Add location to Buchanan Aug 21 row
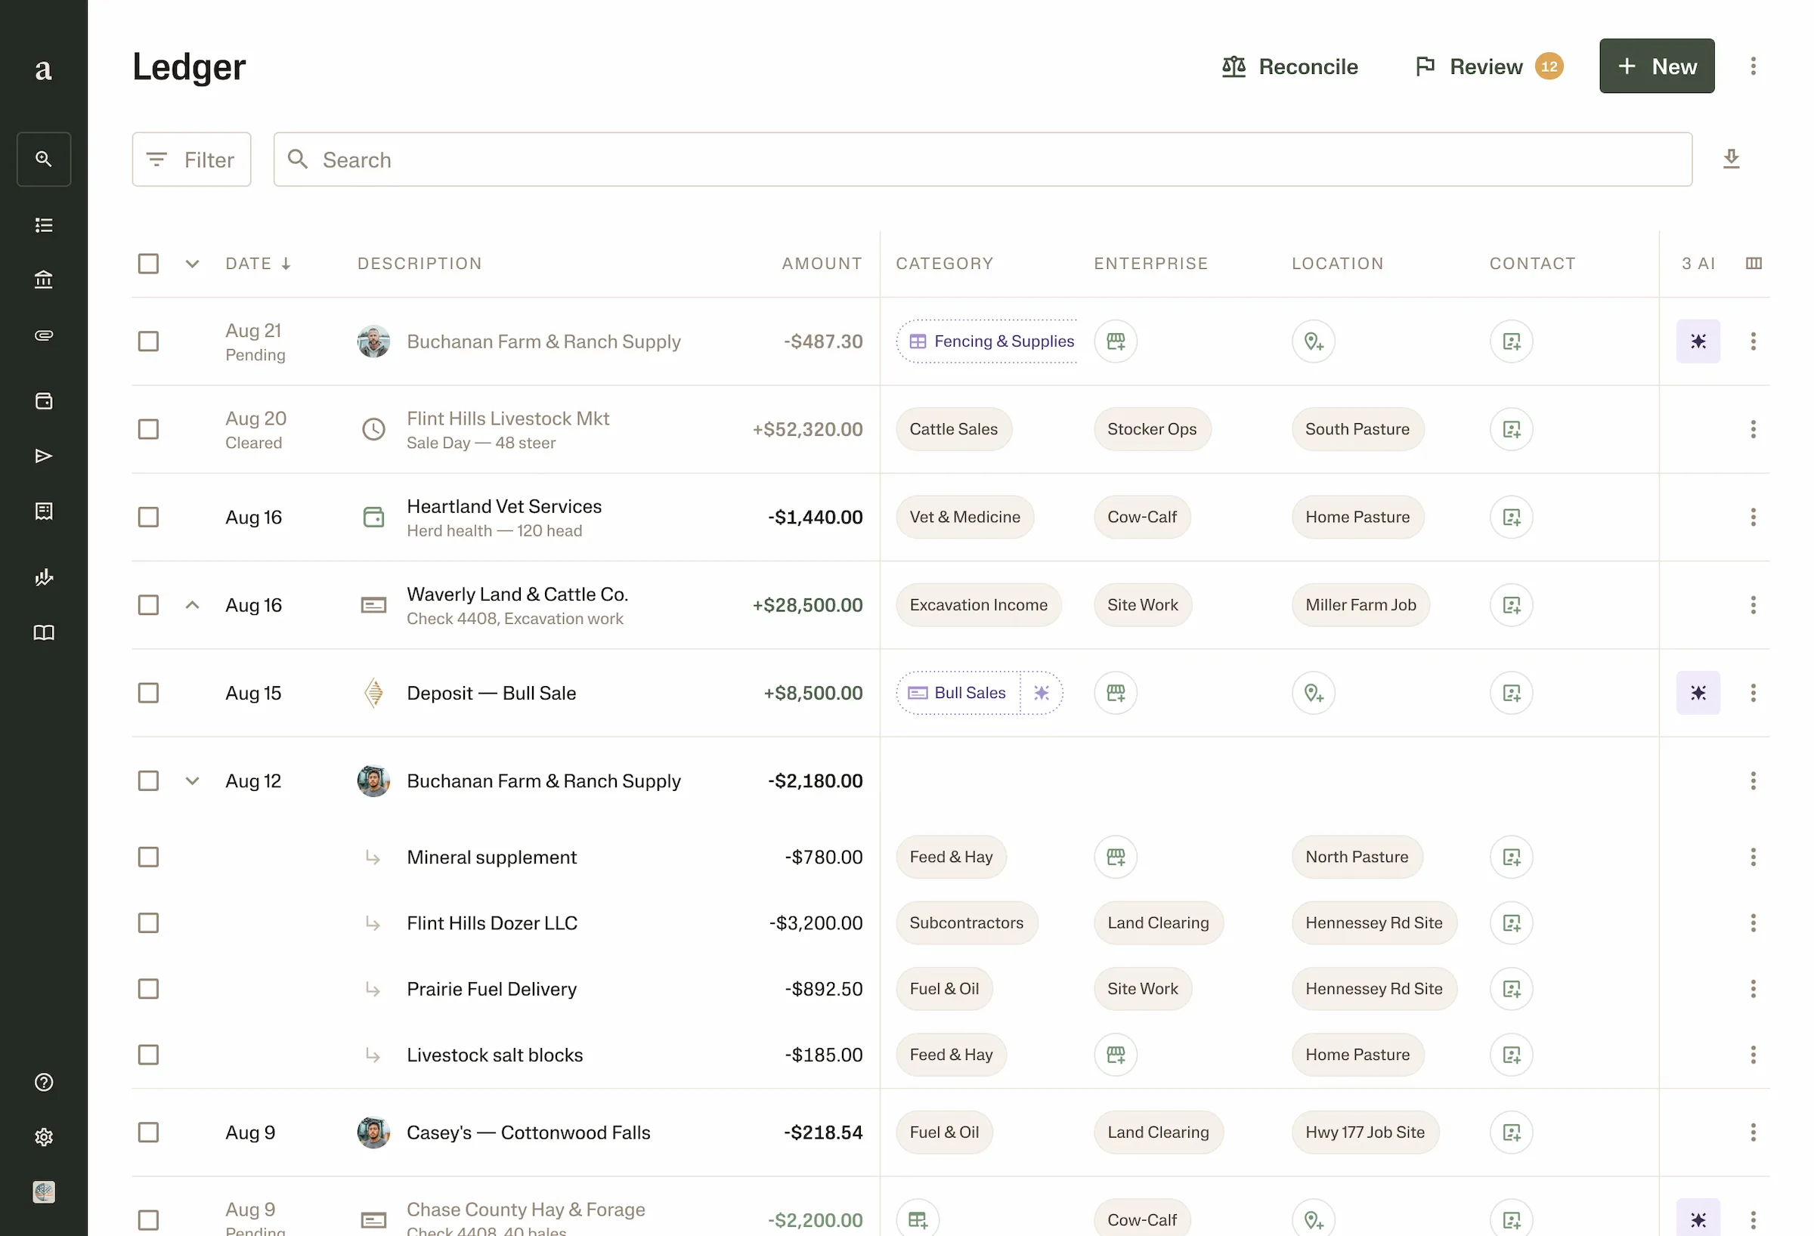 [1313, 341]
